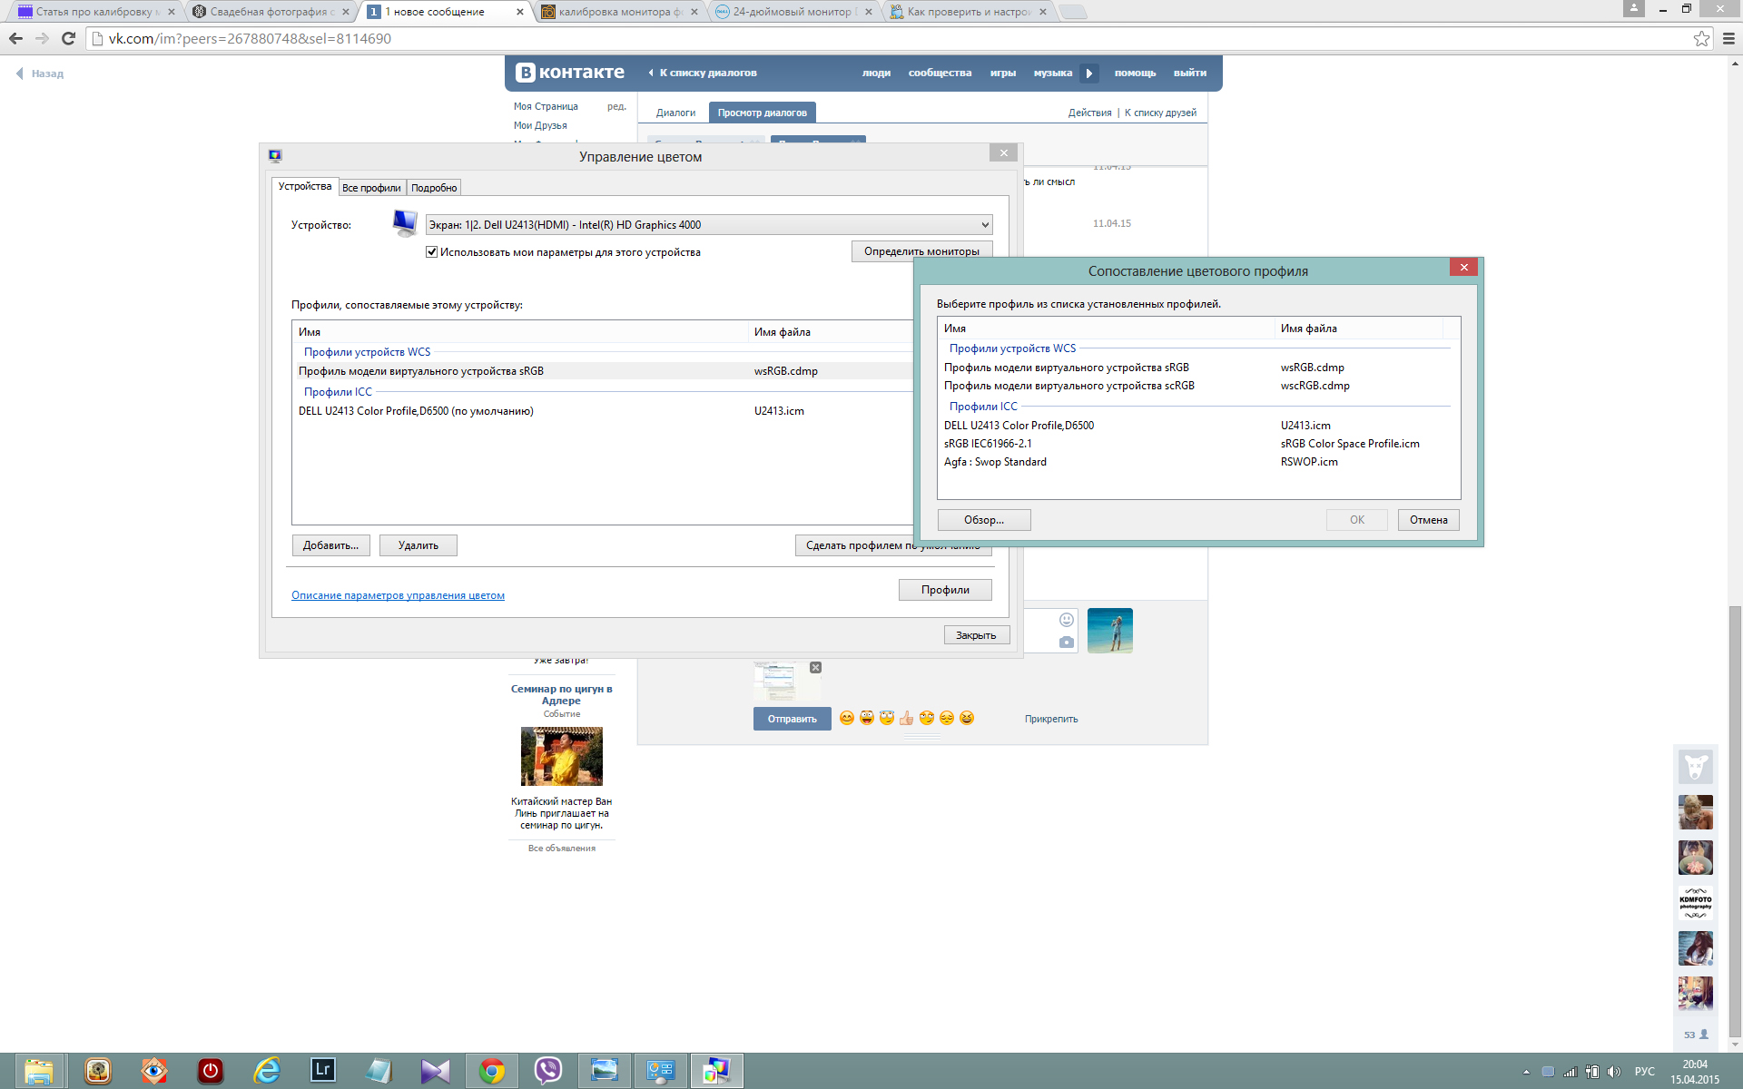Switch to 'Все профили' tab
Viewport: 1743px width, 1089px height.
point(371,188)
